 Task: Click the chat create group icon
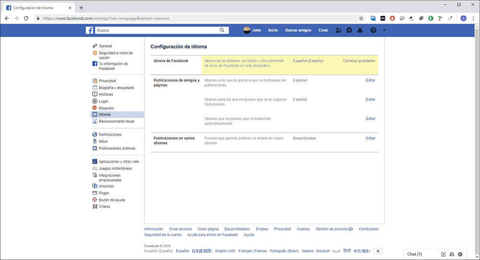452,254
